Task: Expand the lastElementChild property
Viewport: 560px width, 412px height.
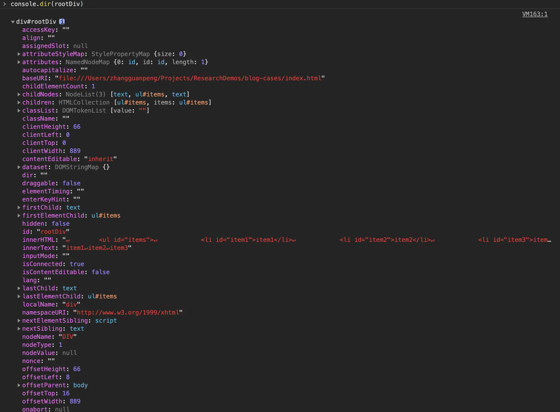Action: pyautogui.click(x=19, y=296)
